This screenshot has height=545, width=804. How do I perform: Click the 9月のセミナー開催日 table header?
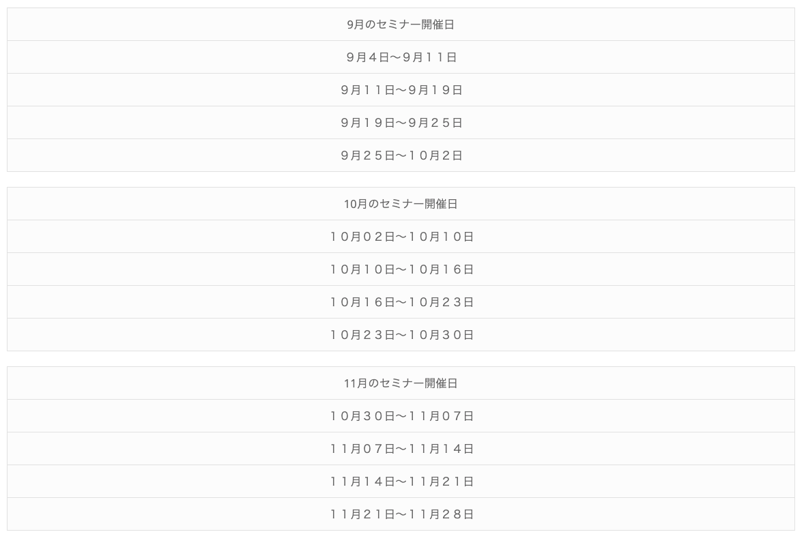[401, 25]
